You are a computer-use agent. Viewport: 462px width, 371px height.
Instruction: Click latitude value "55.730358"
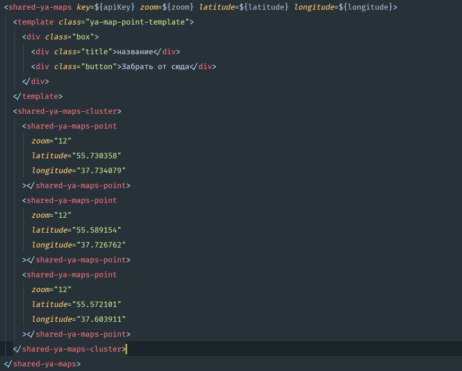97,156
